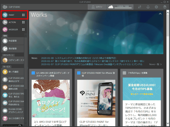Maximize the CLIP STUDIO window
The width and height of the screenshot is (170, 127).
165,2
